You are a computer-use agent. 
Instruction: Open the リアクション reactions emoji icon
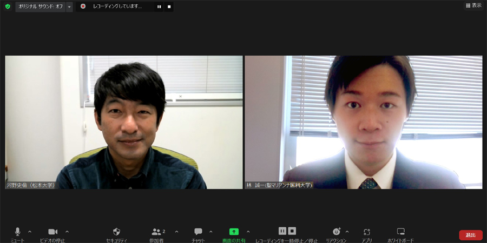pos(336,232)
